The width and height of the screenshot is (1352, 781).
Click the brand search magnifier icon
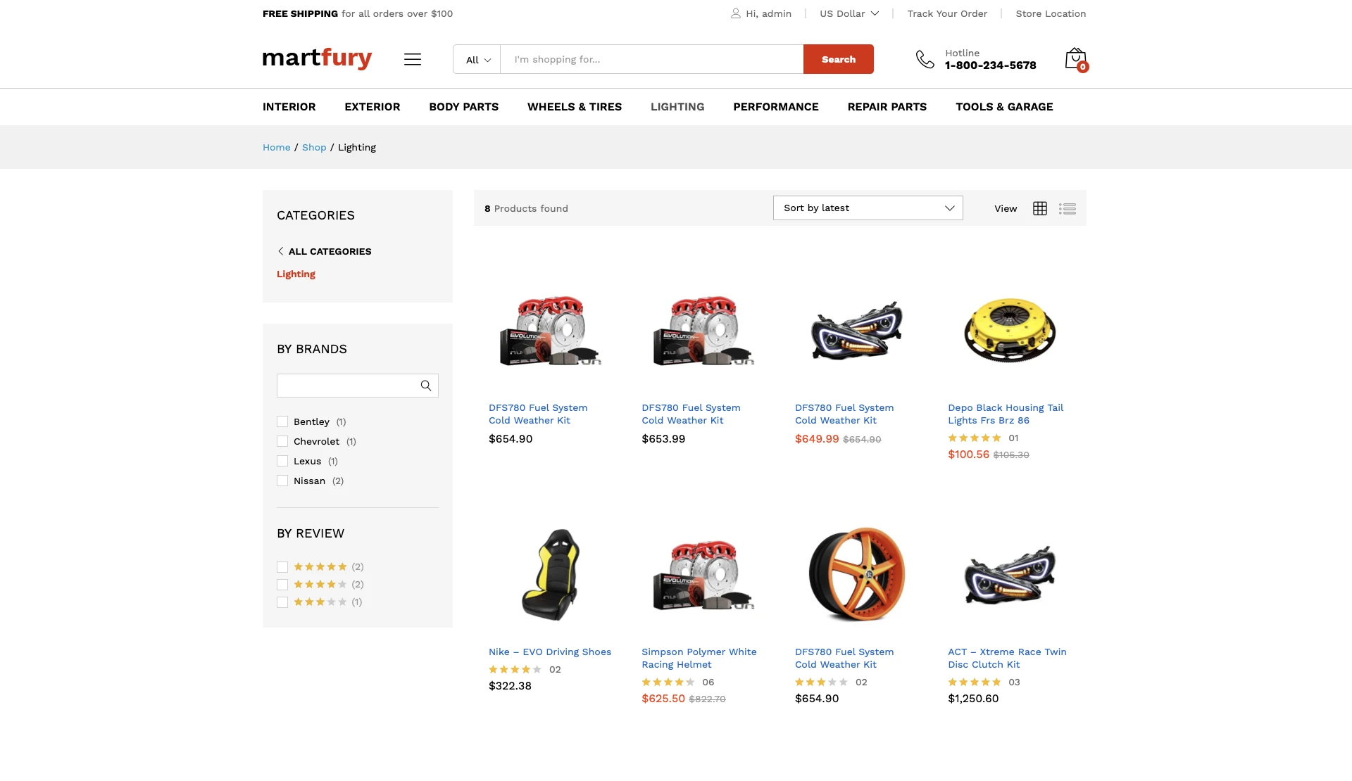click(426, 386)
